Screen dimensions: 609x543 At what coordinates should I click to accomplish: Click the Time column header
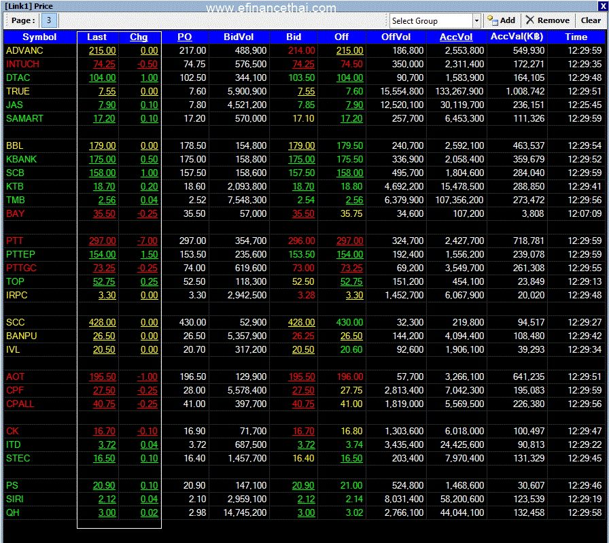click(576, 37)
